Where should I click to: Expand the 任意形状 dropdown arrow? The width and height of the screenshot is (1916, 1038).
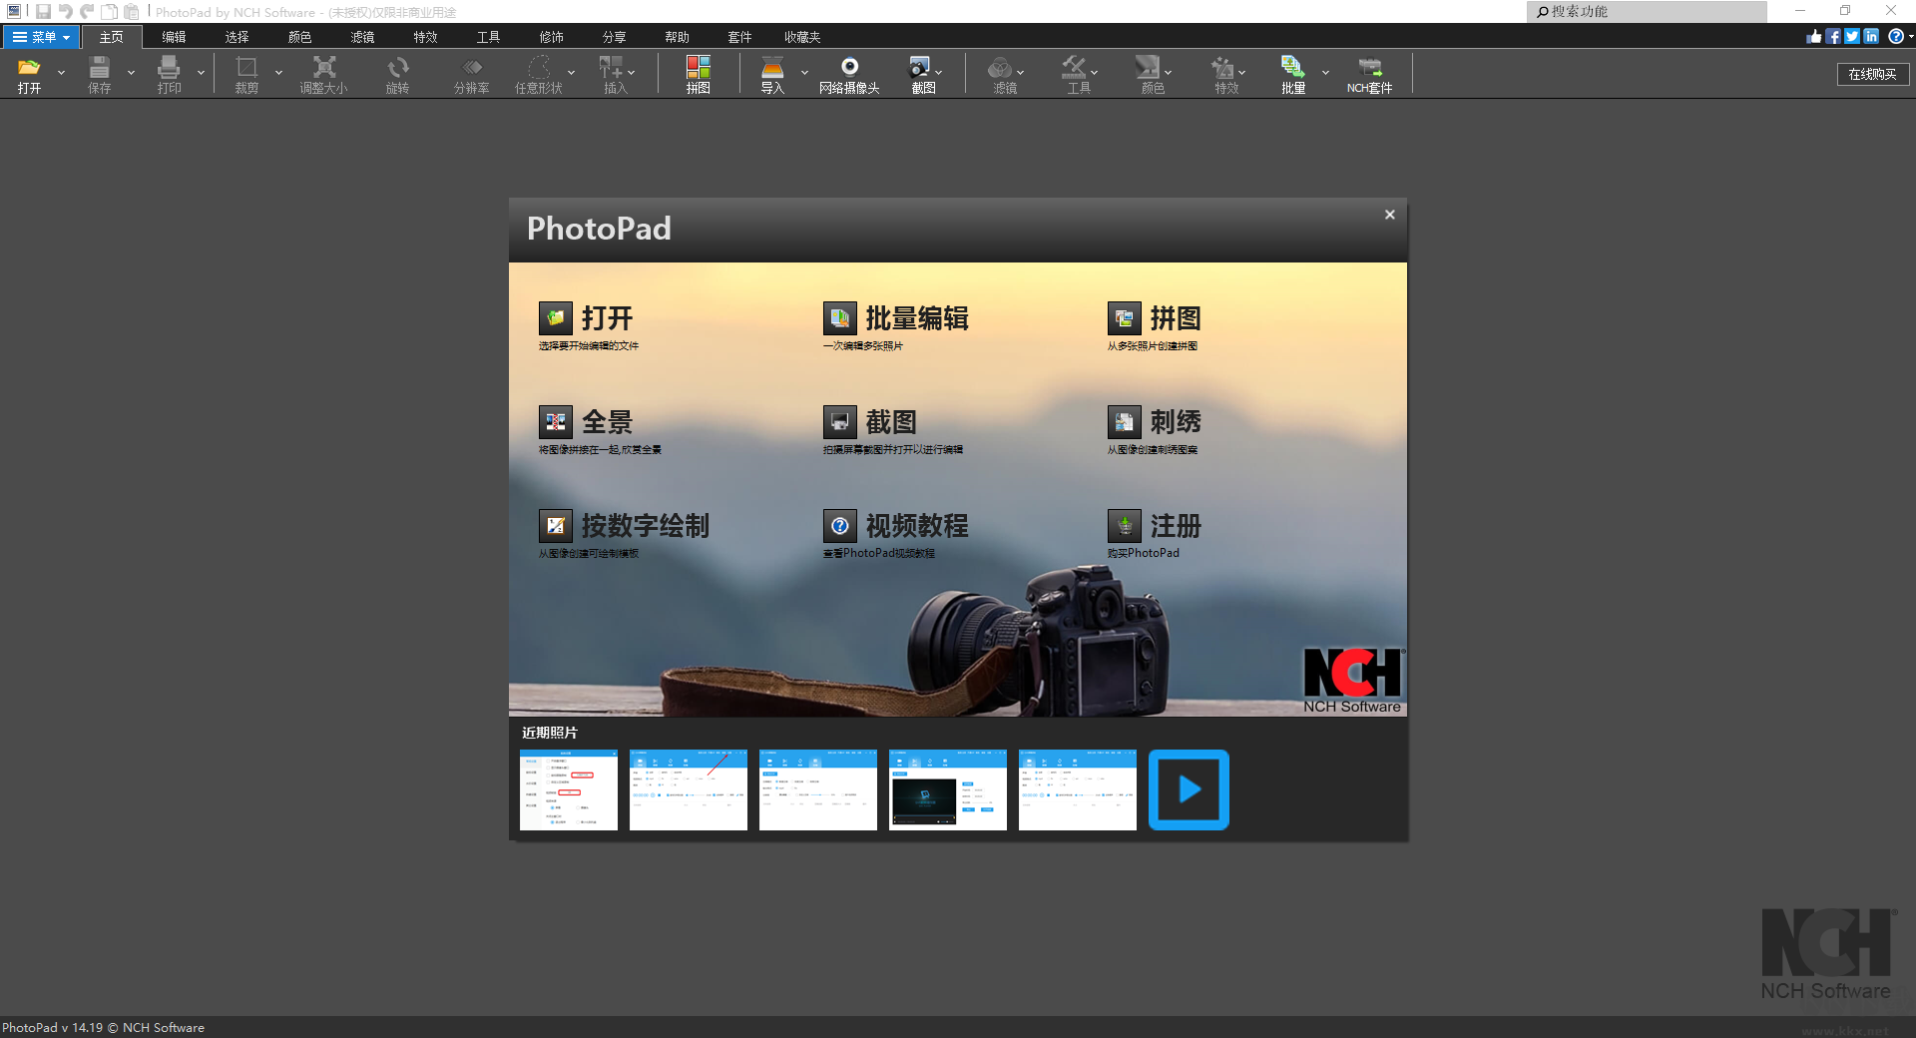click(x=571, y=73)
